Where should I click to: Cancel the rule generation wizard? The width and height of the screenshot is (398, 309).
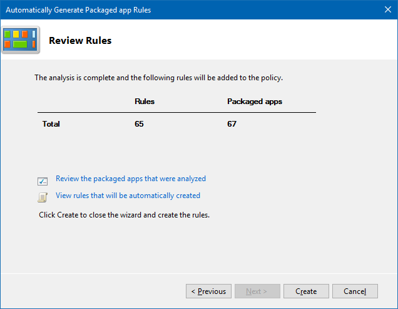355,291
